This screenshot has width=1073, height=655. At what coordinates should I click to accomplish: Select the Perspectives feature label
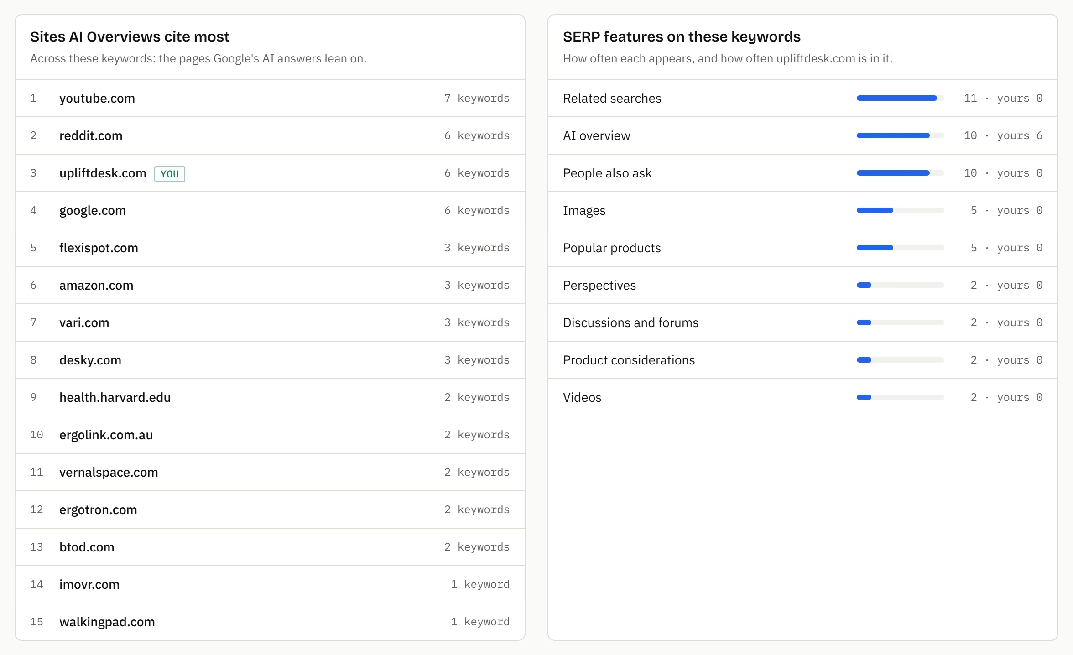click(x=599, y=285)
